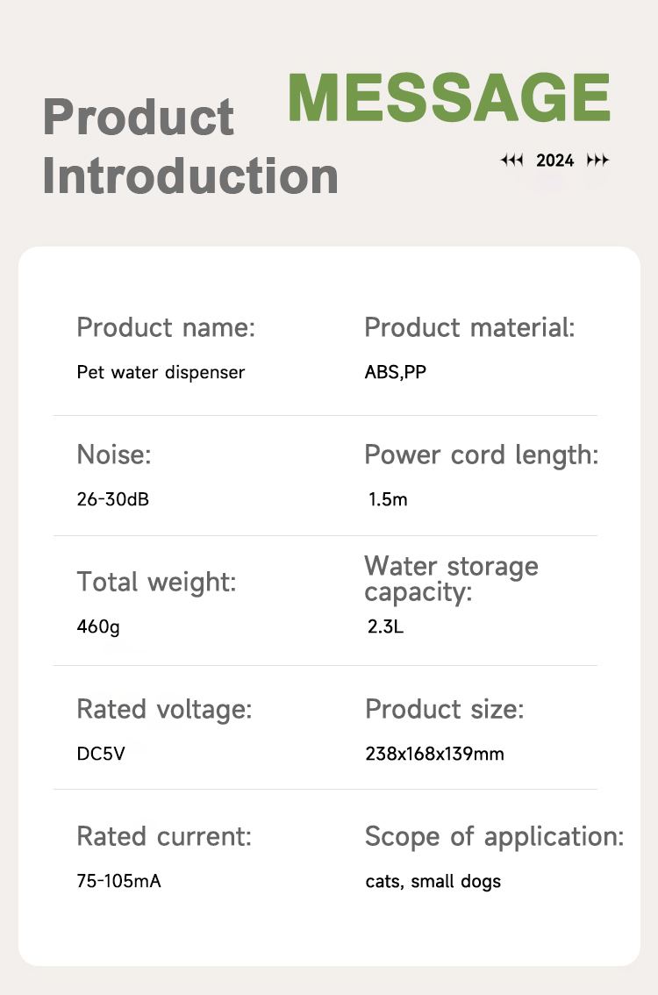Click the green MESSAGE heading
Image resolution: width=658 pixels, height=995 pixels.
tap(448, 97)
